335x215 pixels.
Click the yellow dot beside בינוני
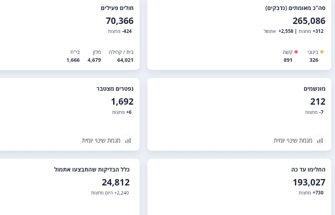coord(322,52)
